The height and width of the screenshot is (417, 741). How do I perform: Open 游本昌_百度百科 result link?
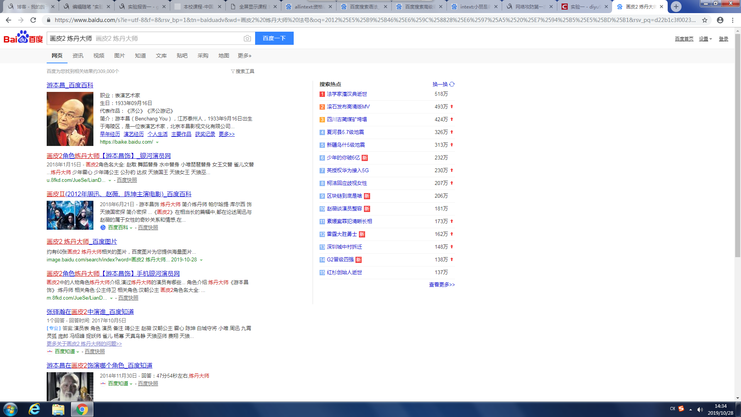coord(70,85)
